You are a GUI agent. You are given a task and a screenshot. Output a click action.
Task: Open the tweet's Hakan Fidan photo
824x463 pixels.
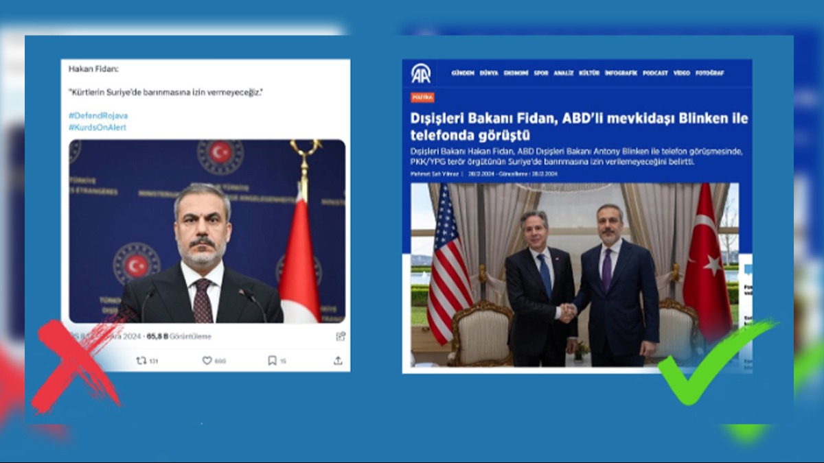[x=207, y=231]
